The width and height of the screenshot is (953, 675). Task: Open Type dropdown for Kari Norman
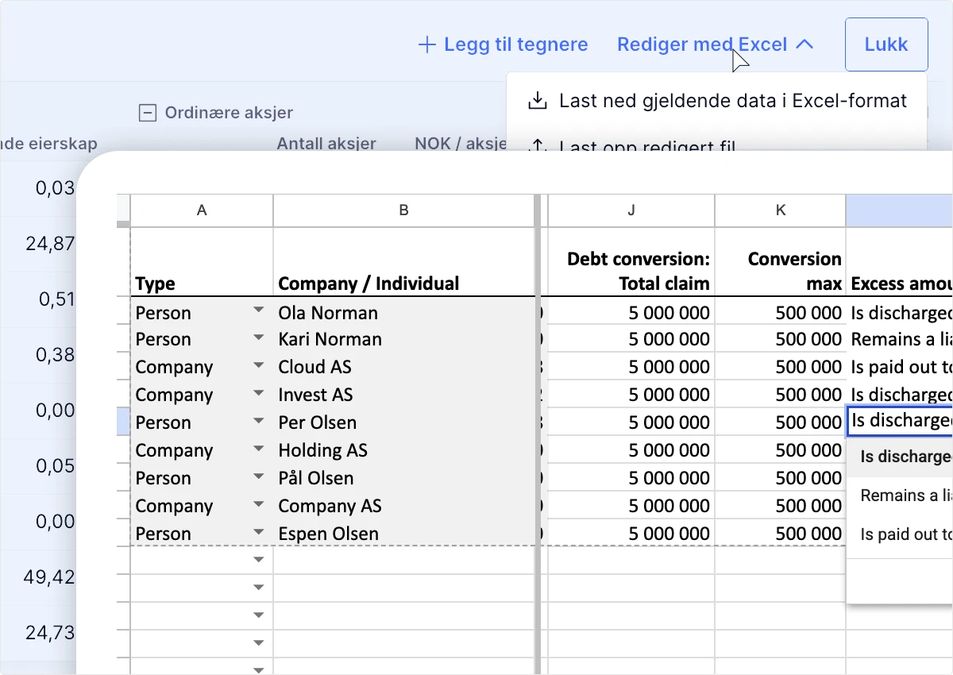point(257,339)
